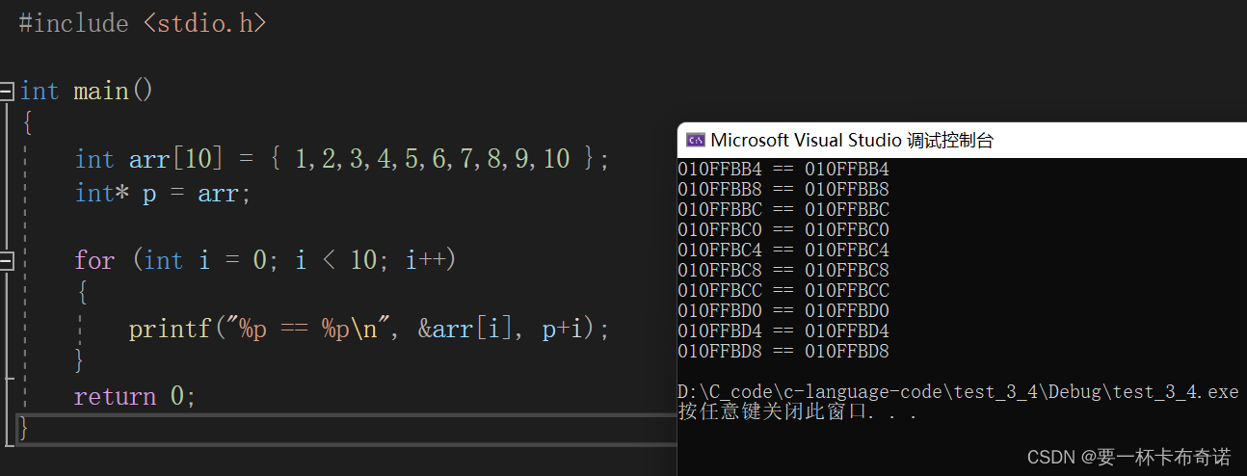Click the Microsoft Visual Studio console title bar

pos(962,140)
